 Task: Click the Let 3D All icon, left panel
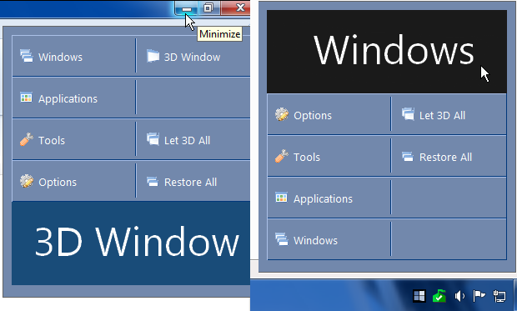[153, 139]
